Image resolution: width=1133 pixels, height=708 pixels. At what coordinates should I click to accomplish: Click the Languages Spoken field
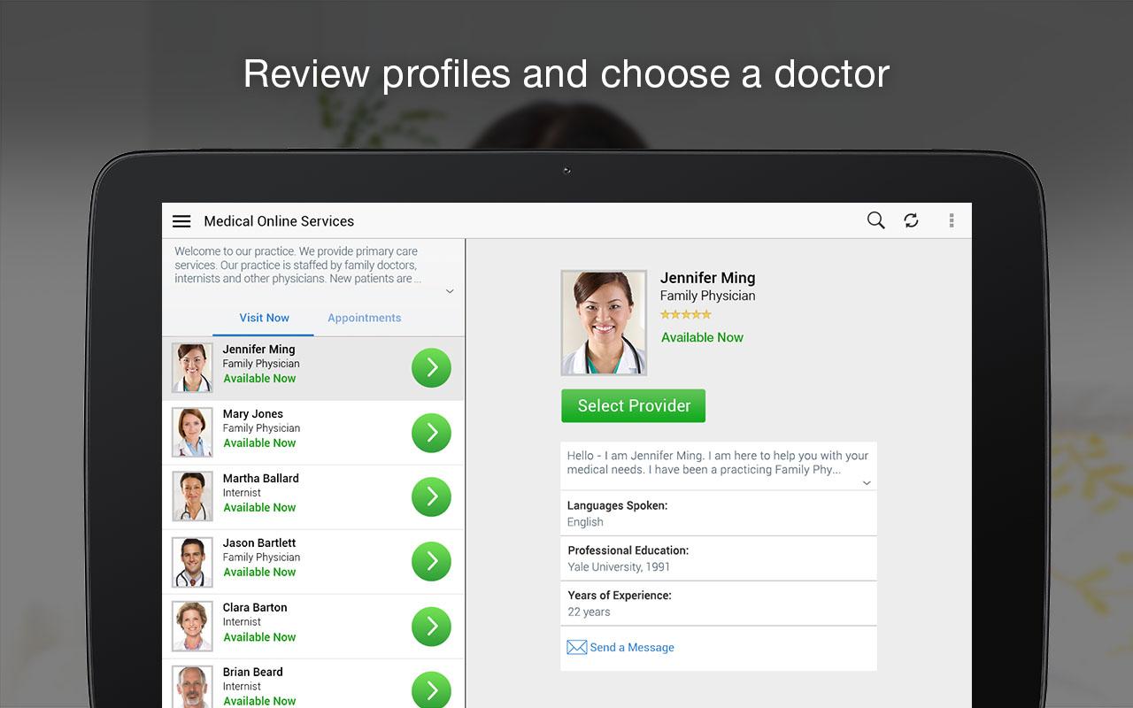[x=719, y=513]
